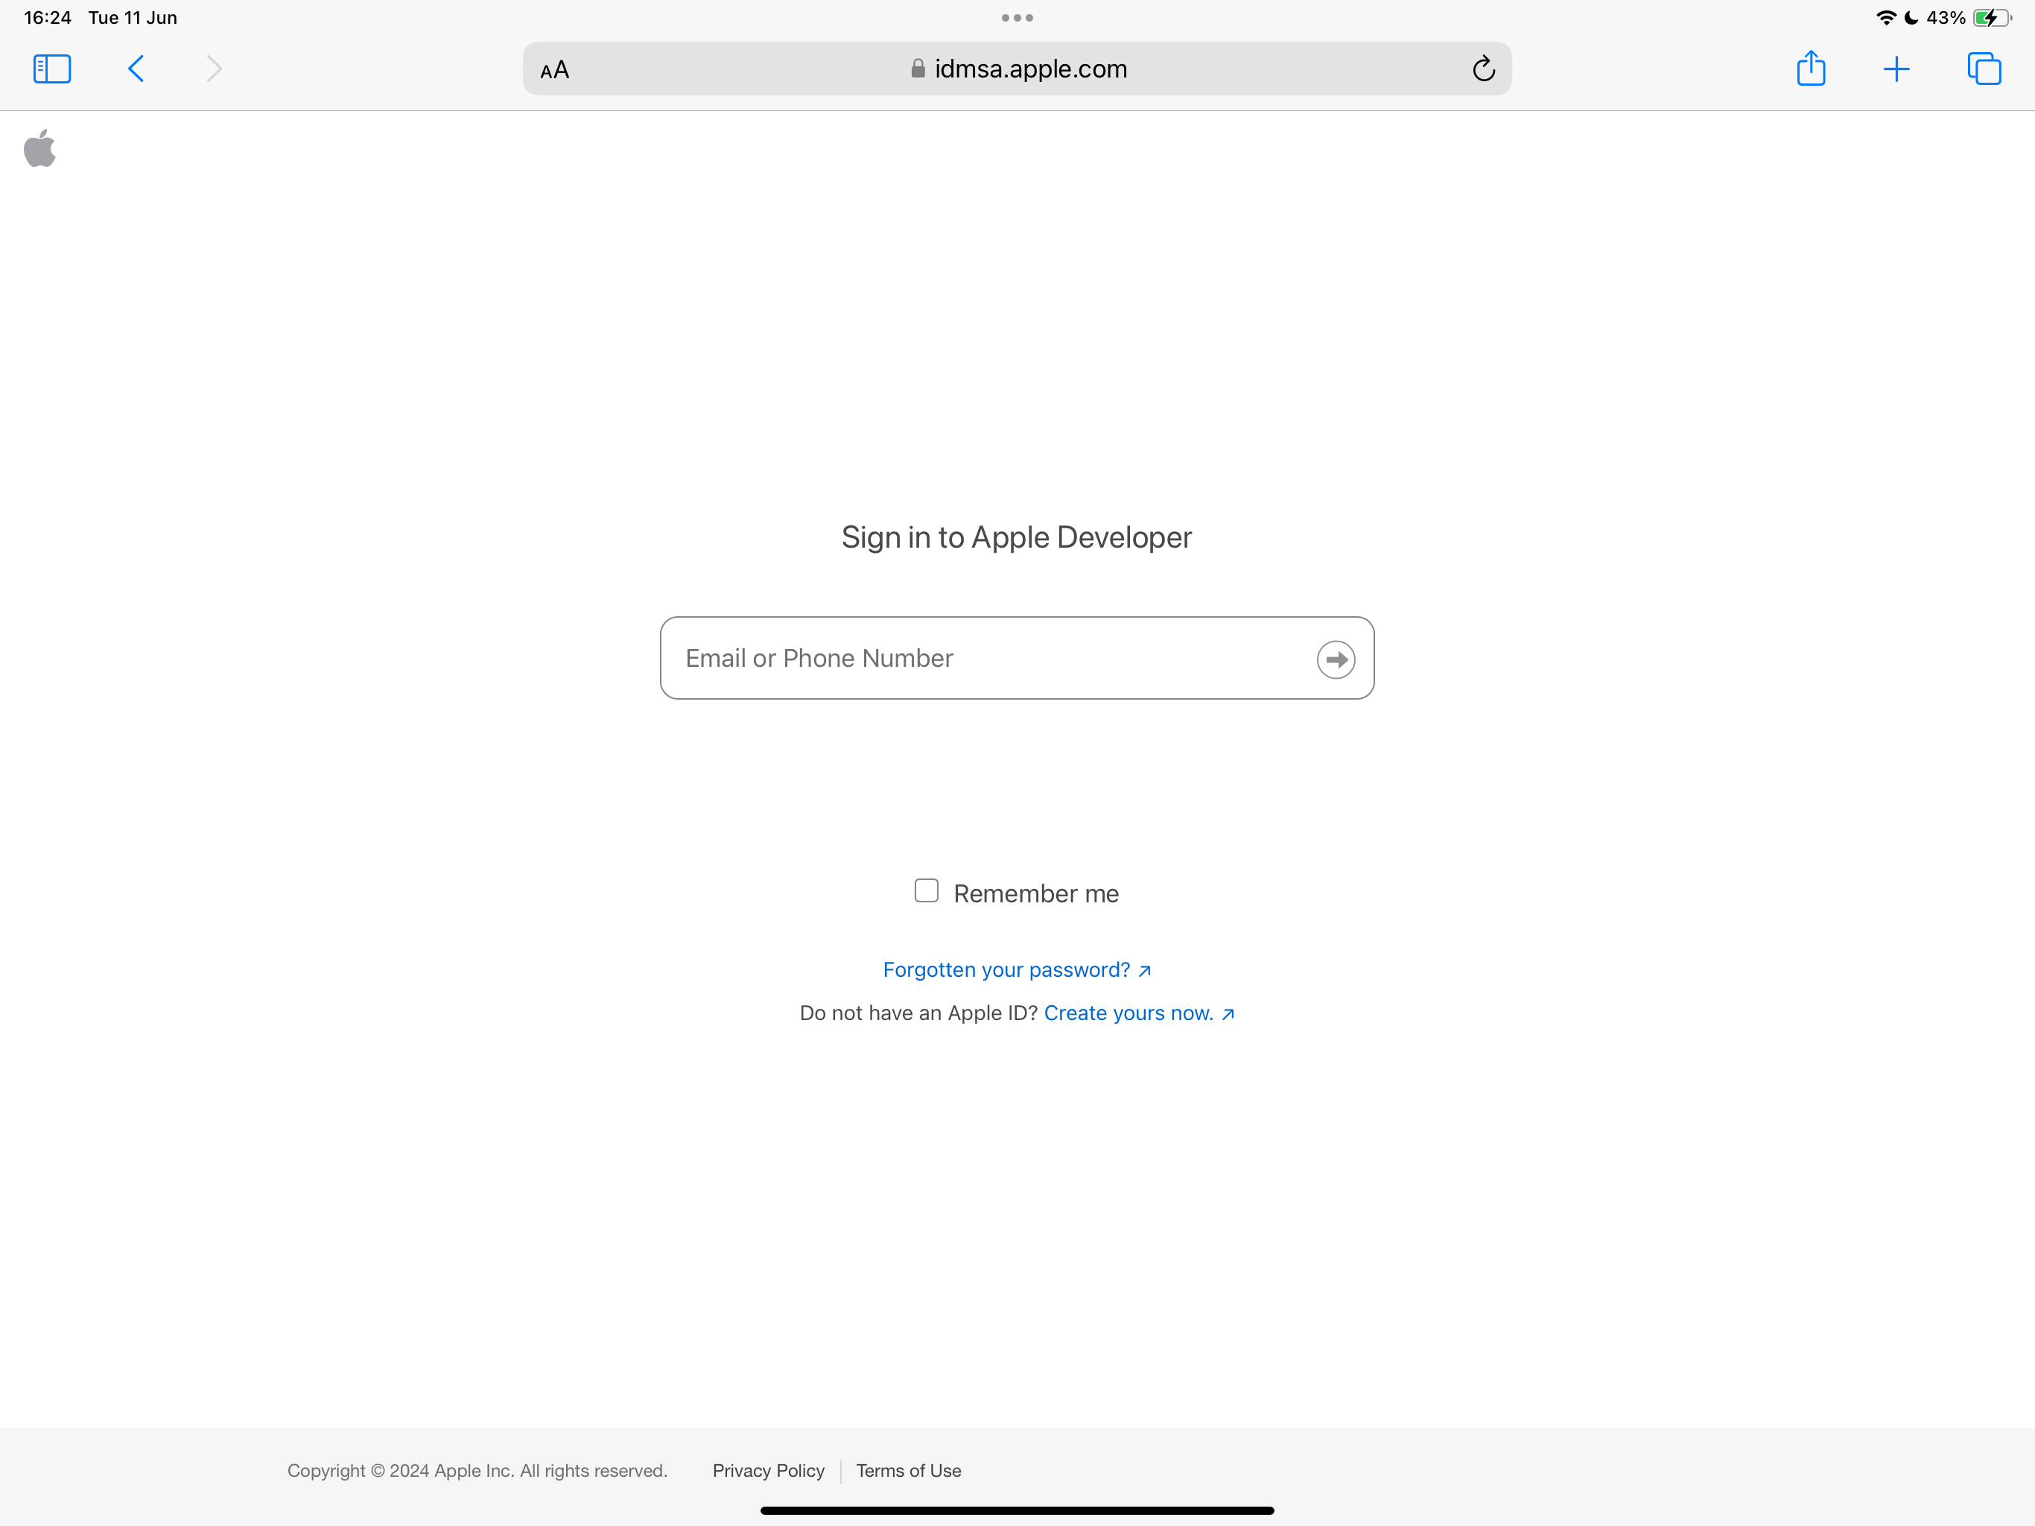Image resolution: width=2035 pixels, height=1526 pixels.
Task: Show the tab overview
Action: pyautogui.click(x=1984, y=69)
